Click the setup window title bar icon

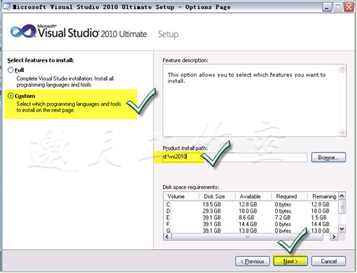[x=7, y=7]
